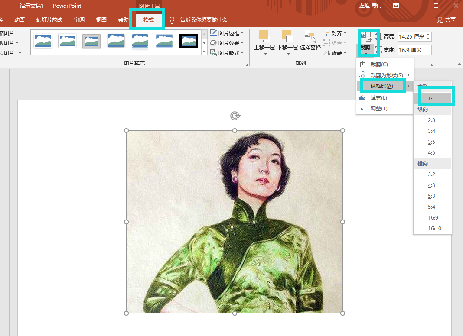Choose the 16:9 landscape aspect ratio

(433, 218)
